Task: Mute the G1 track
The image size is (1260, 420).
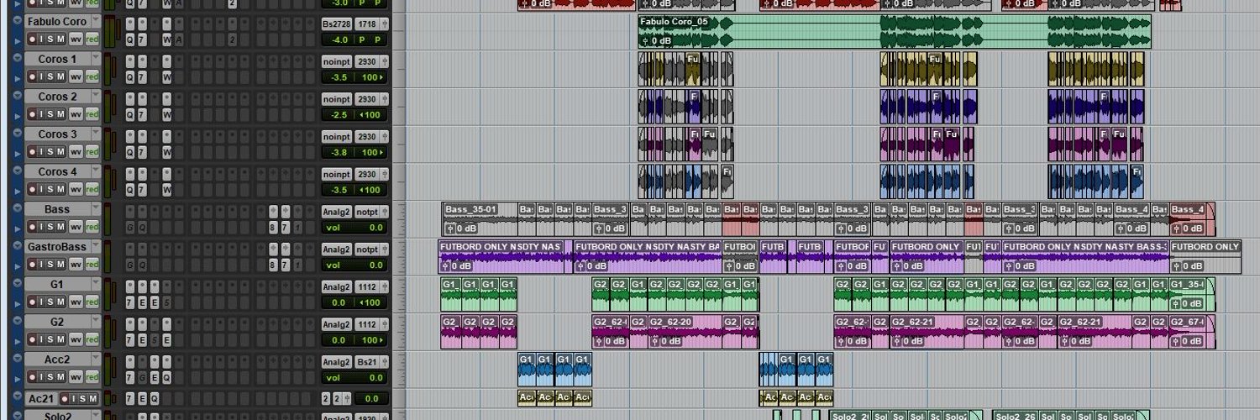Action: 60,302
